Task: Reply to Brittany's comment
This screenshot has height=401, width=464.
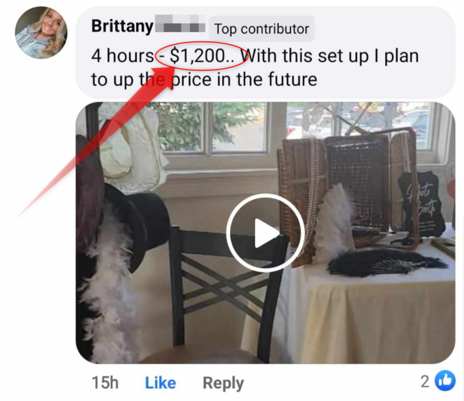Action: coord(223,383)
